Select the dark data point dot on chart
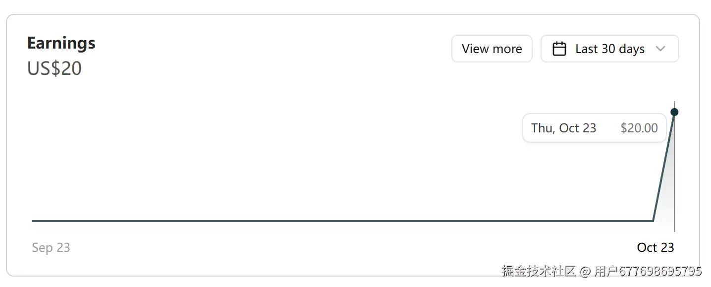This screenshot has height=287, width=711. point(674,112)
